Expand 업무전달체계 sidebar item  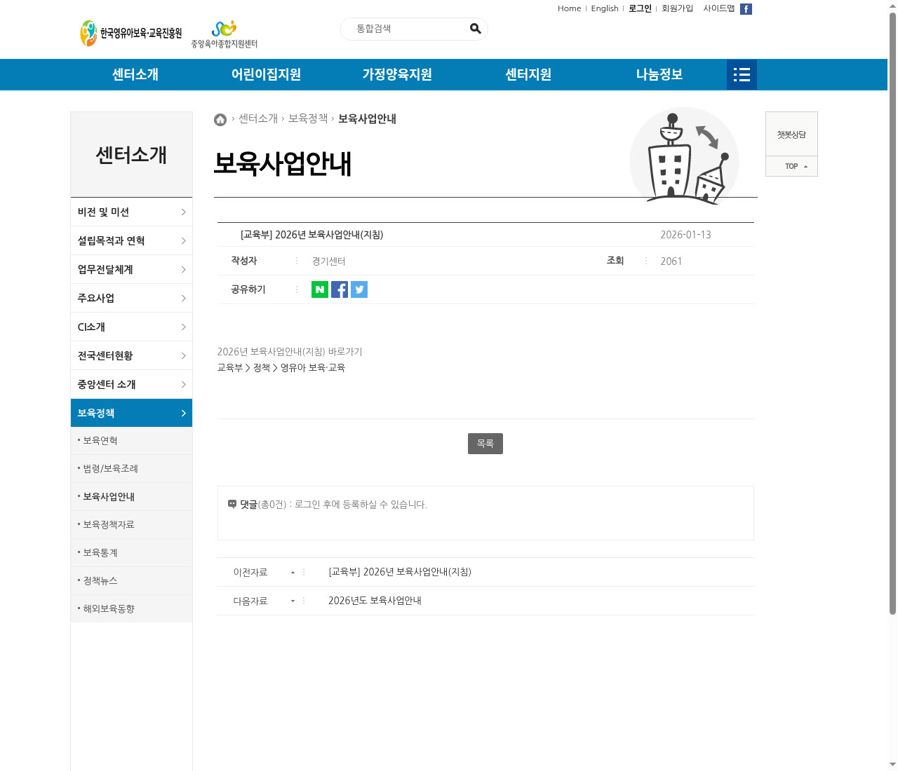click(x=131, y=269)
